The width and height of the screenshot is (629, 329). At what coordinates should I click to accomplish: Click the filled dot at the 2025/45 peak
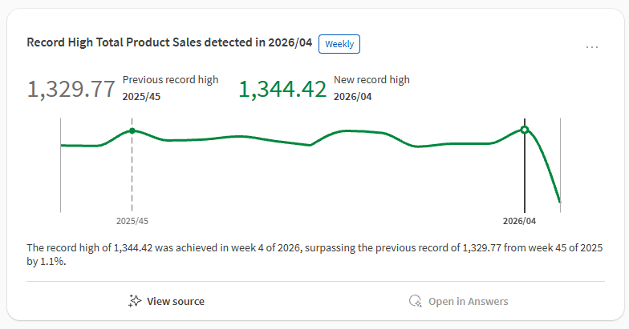[x=132, y=130]
